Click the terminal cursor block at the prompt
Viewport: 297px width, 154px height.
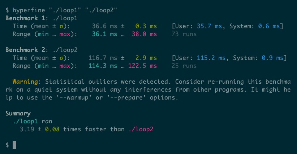tap(14, 145)
